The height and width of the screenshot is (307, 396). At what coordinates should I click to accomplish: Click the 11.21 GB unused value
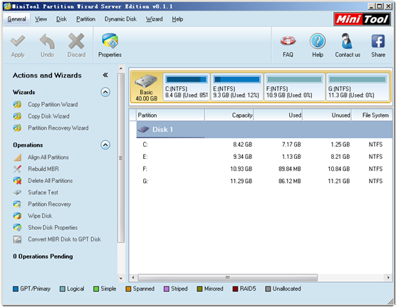point(339,181)
